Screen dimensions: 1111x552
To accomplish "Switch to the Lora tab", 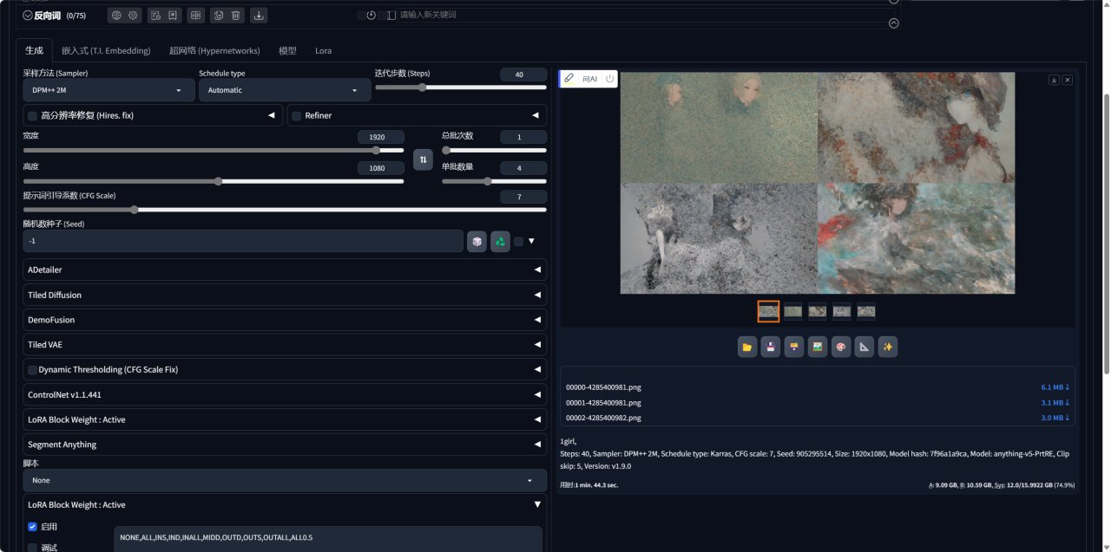I will 323,51.
